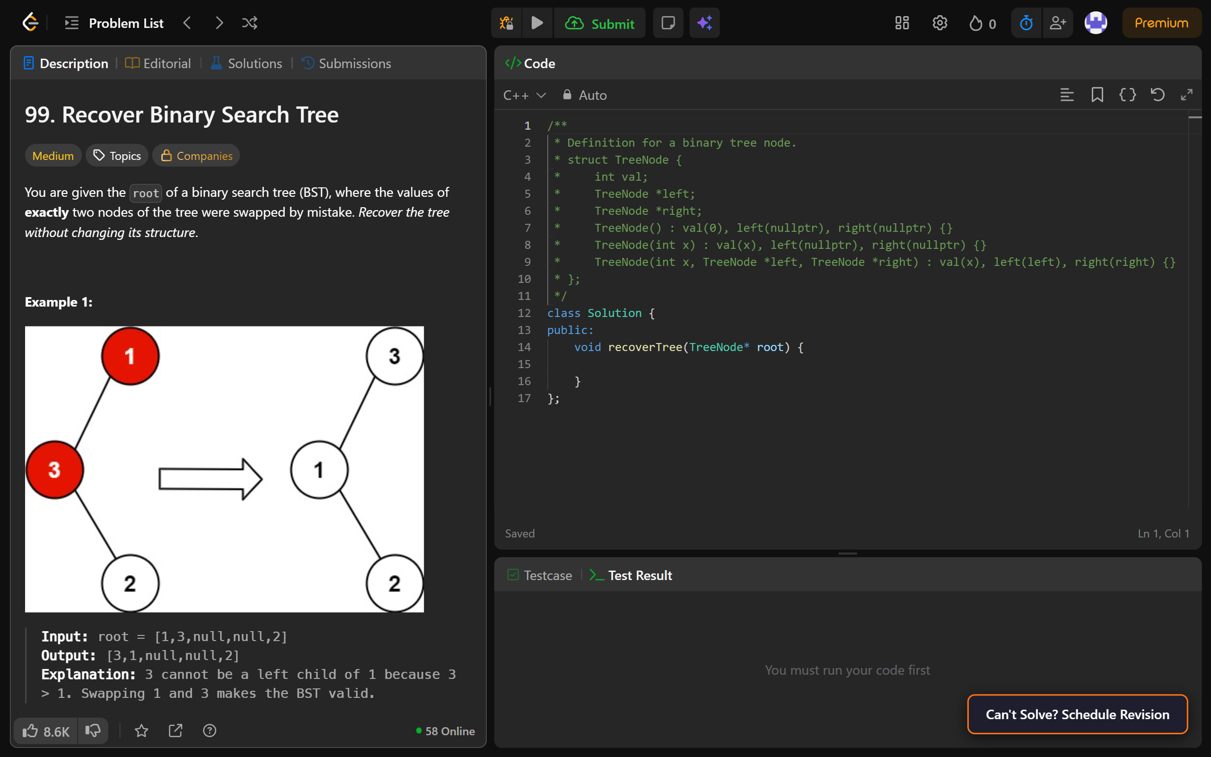Click the Example 1 tree diagram image
Viewport: 1211px width, 757px height.
[224, 469]
